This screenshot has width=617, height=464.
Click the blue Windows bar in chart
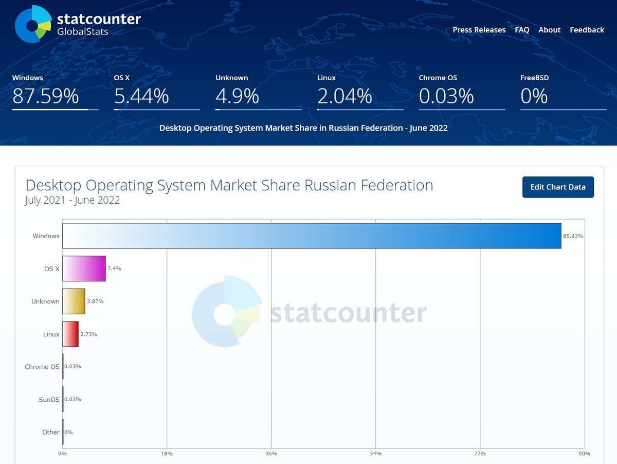(312, 236)
